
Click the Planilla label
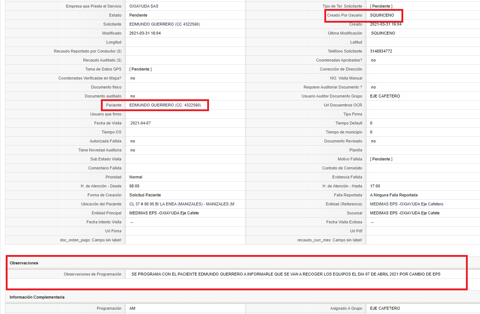click(x=356, y=150)
